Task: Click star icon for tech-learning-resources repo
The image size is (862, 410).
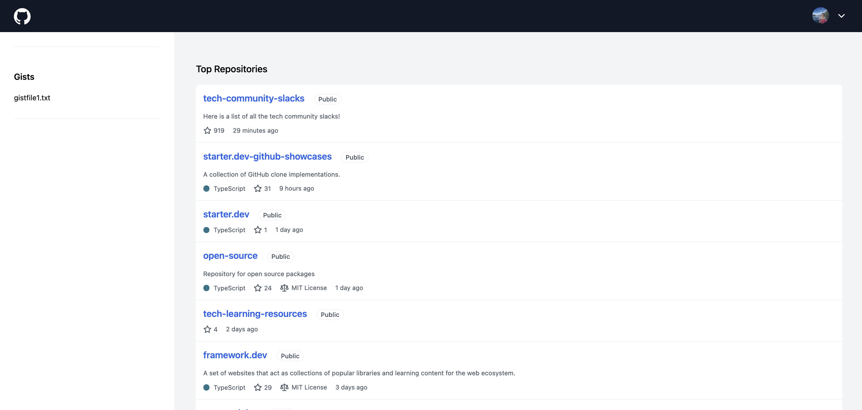Action: coord(207,329)
